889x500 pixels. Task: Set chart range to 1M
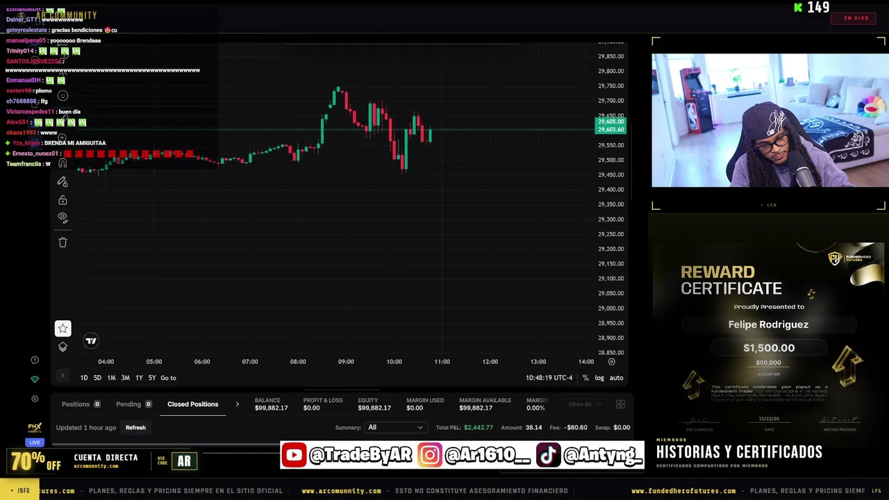tap(111, 378)
